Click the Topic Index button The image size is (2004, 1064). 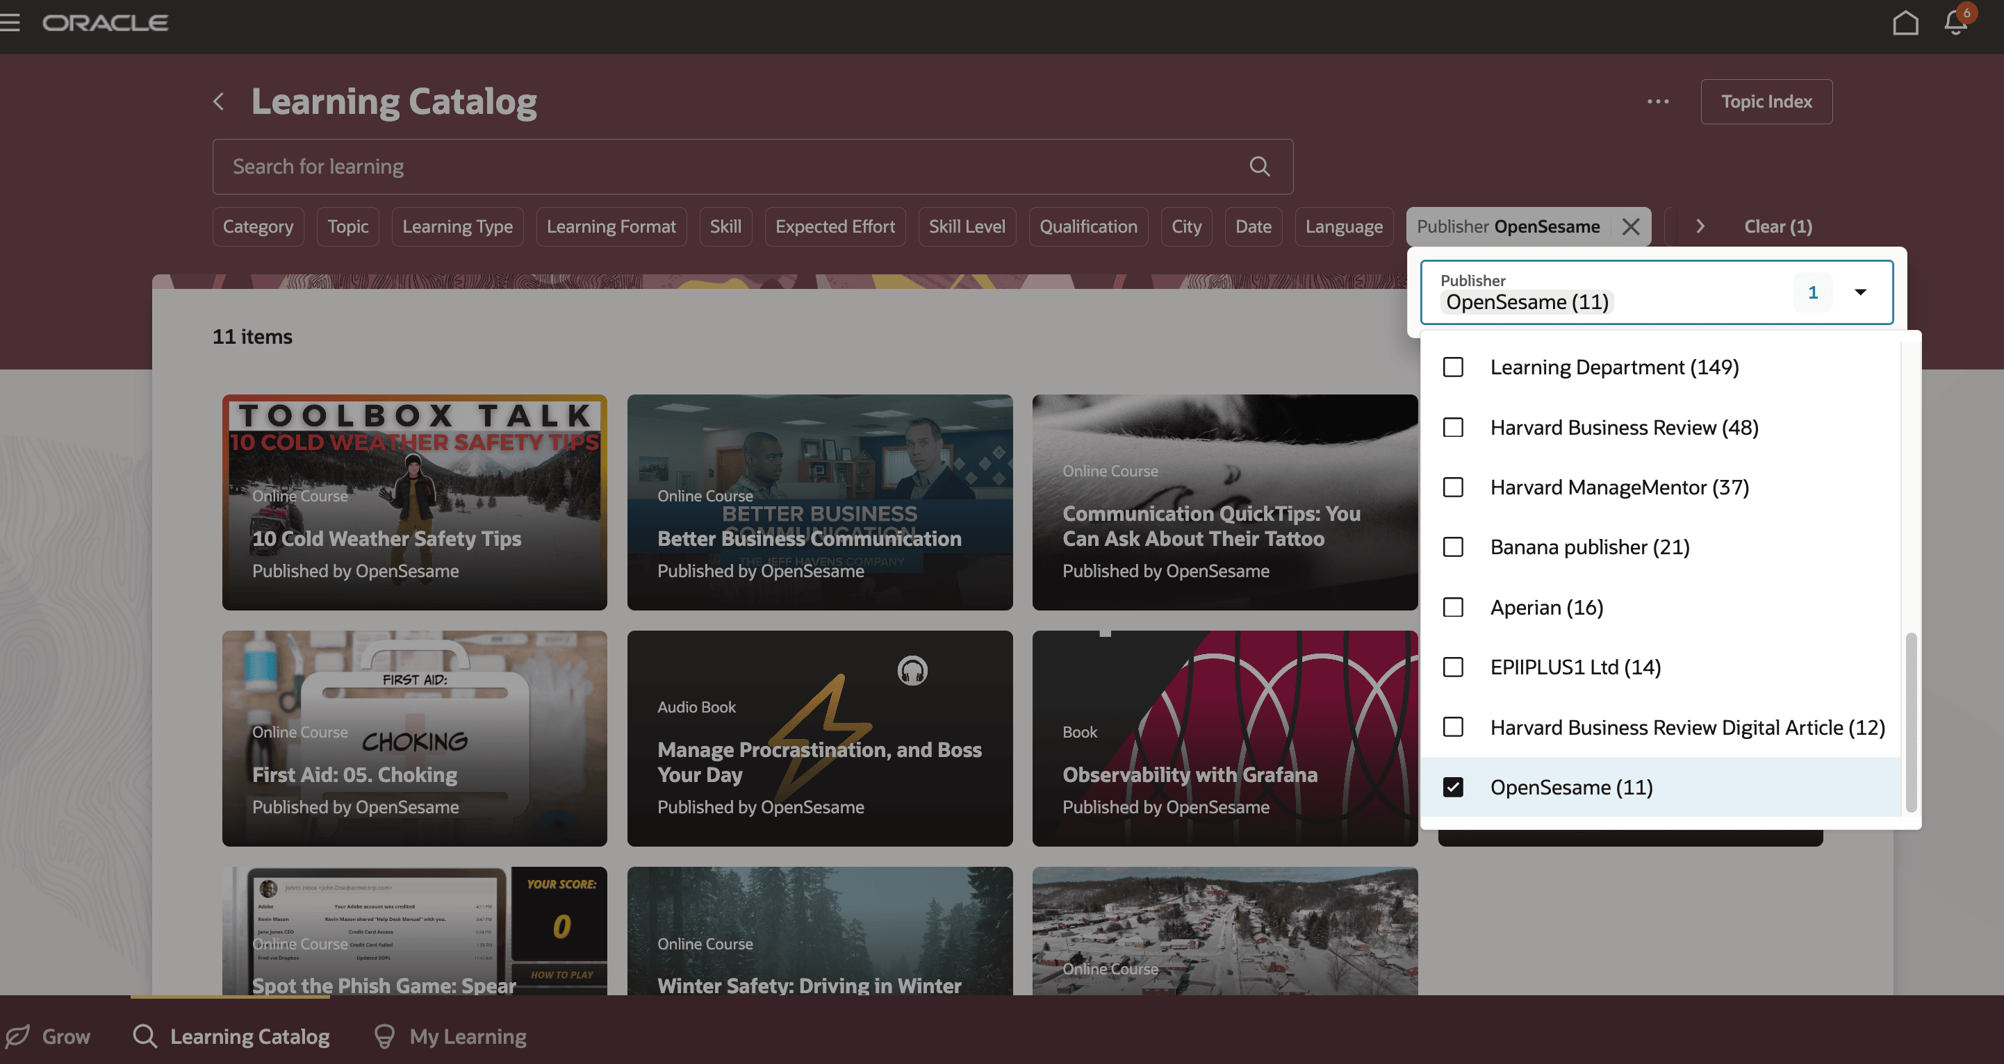click(x=1766, y=101)
